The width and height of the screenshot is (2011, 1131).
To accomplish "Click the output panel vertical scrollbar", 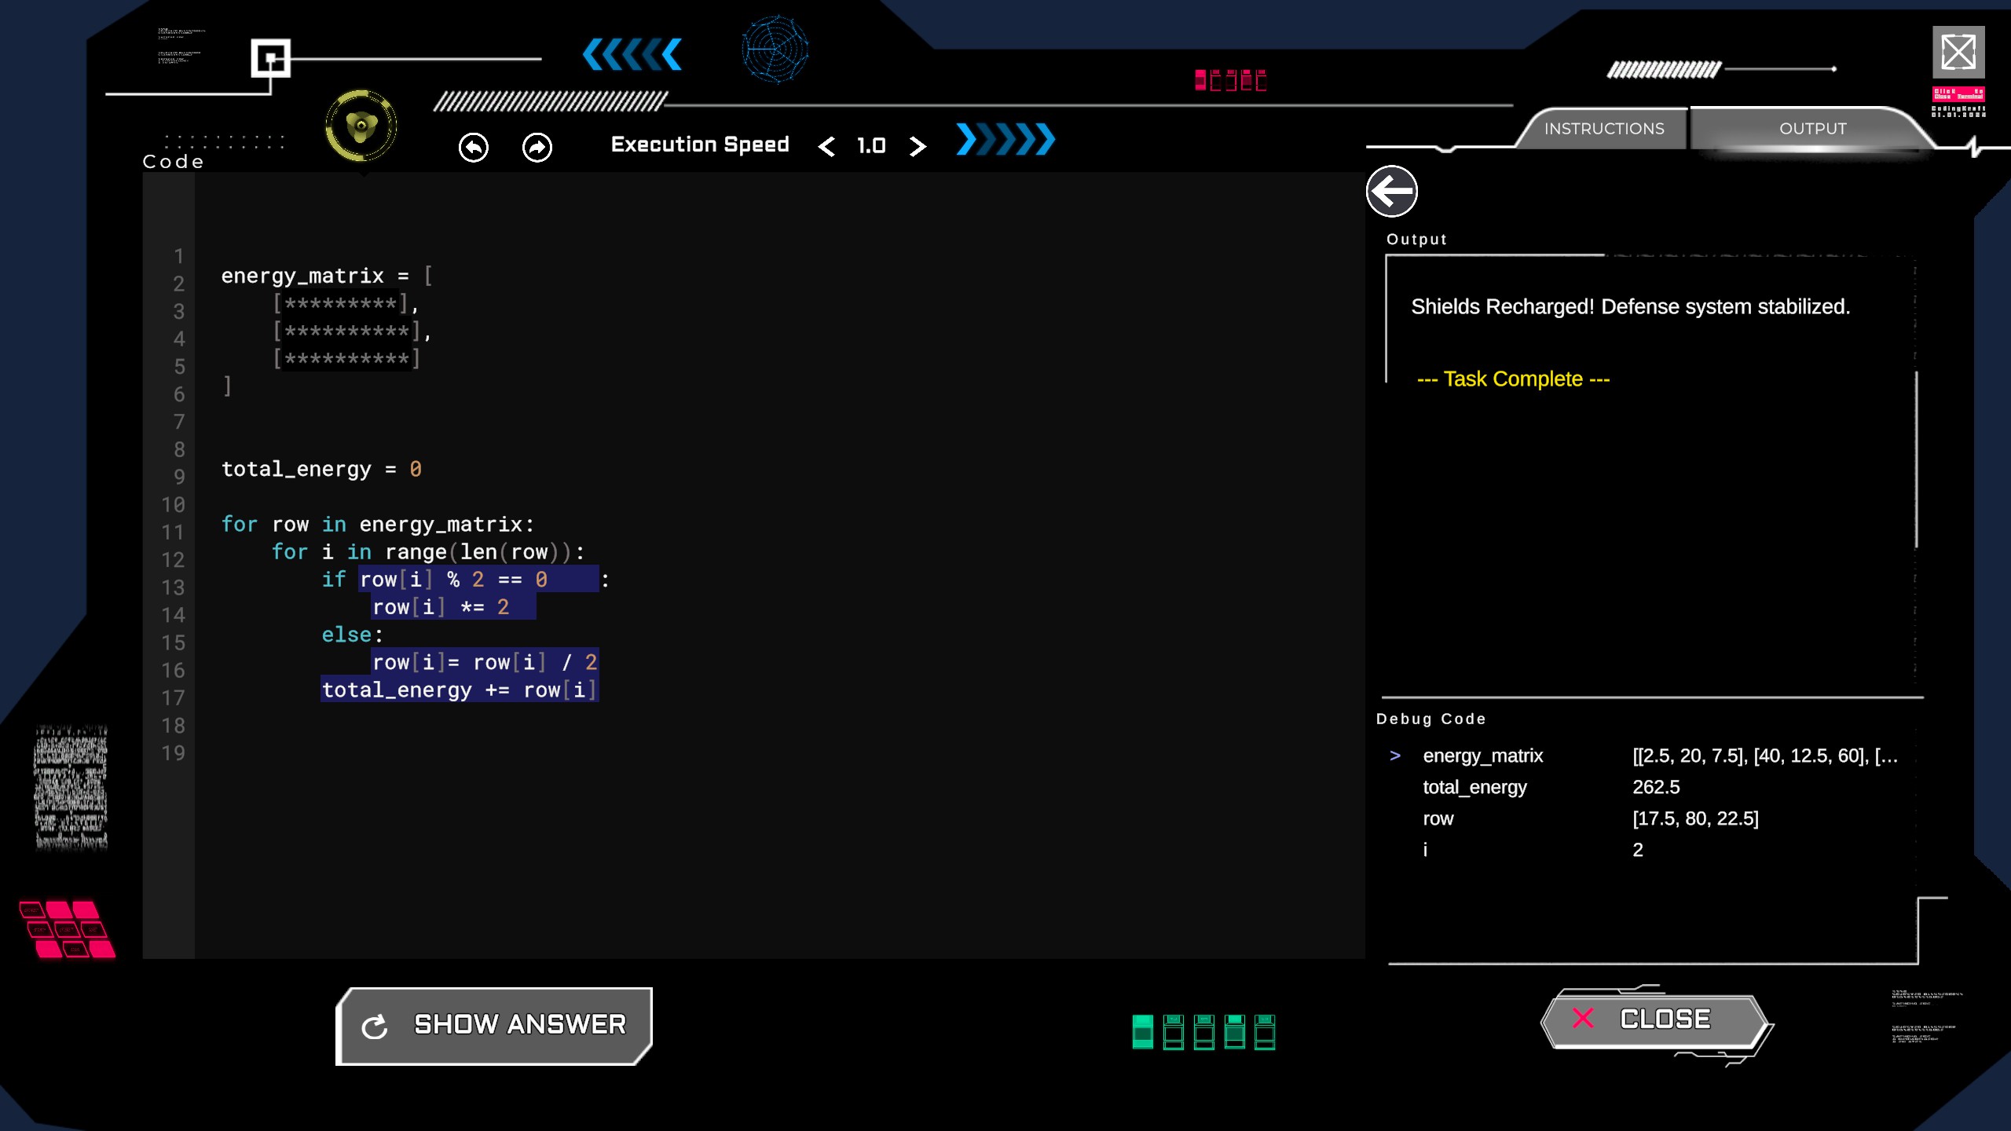I will (1917, 459).
